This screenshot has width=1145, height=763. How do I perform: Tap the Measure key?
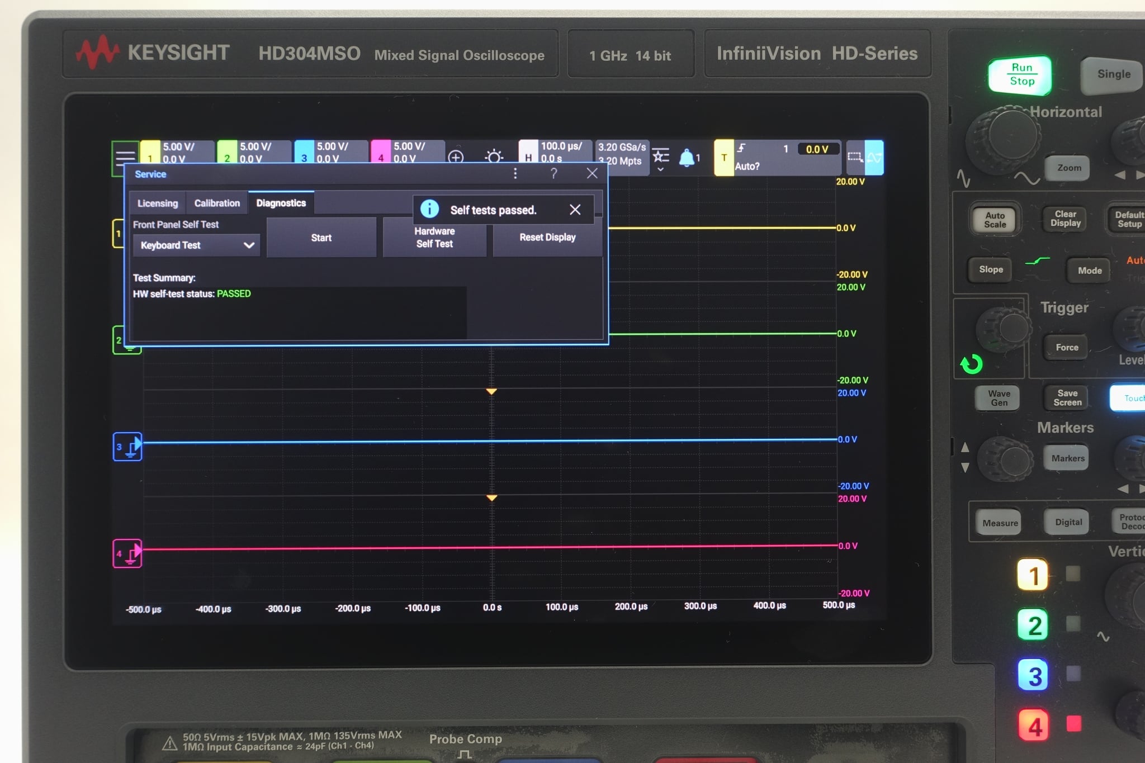[1000, 523]
